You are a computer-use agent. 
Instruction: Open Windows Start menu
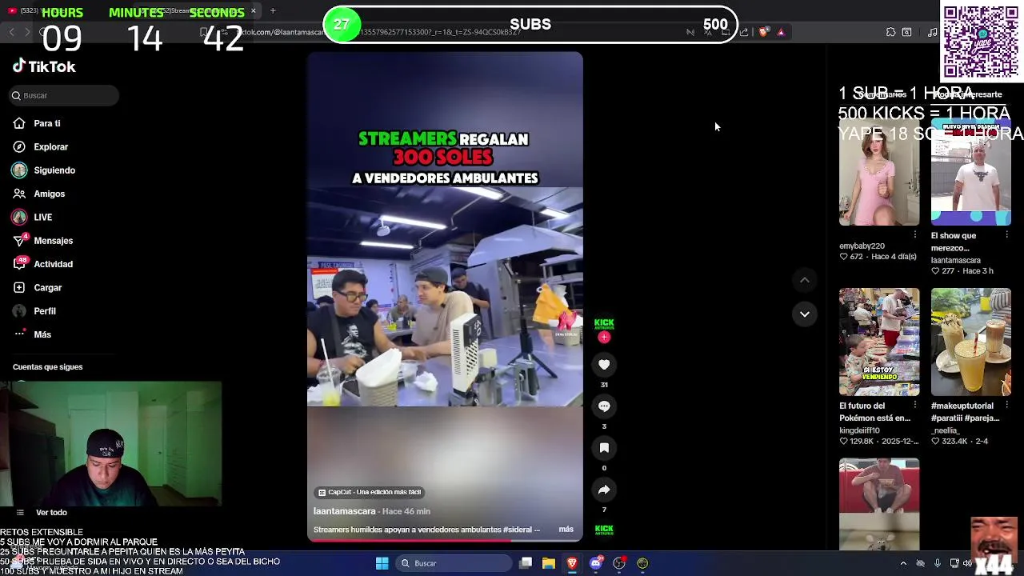[382, 563]
